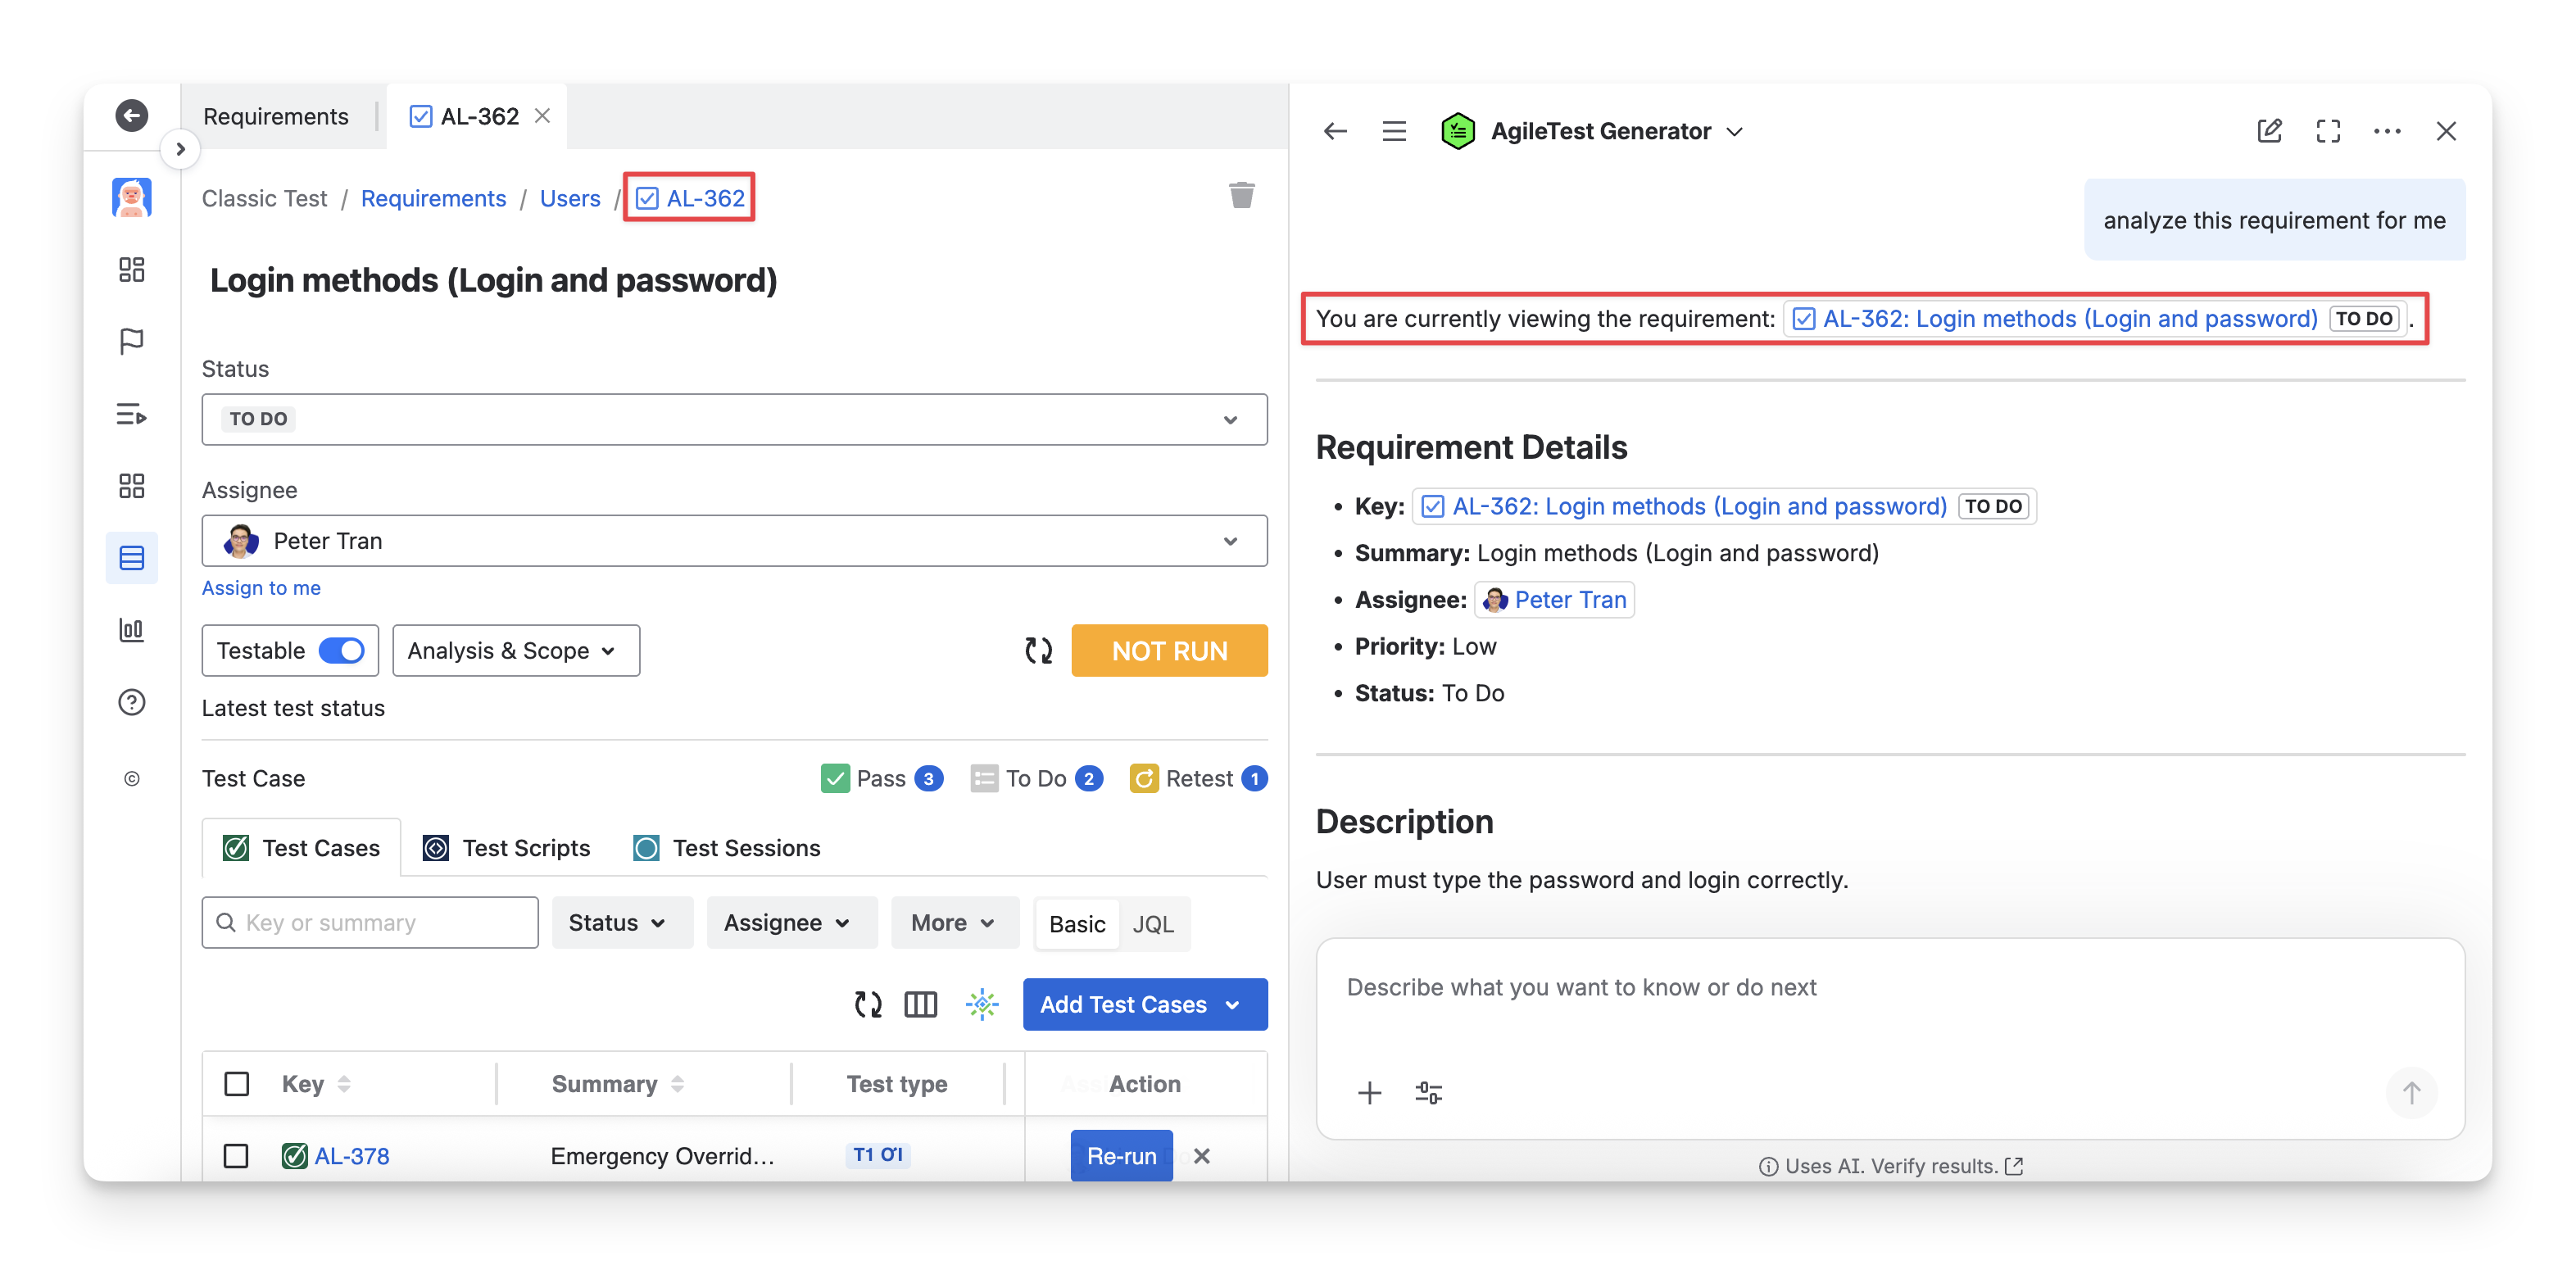Click the trash delete icon

(1241, 195)
